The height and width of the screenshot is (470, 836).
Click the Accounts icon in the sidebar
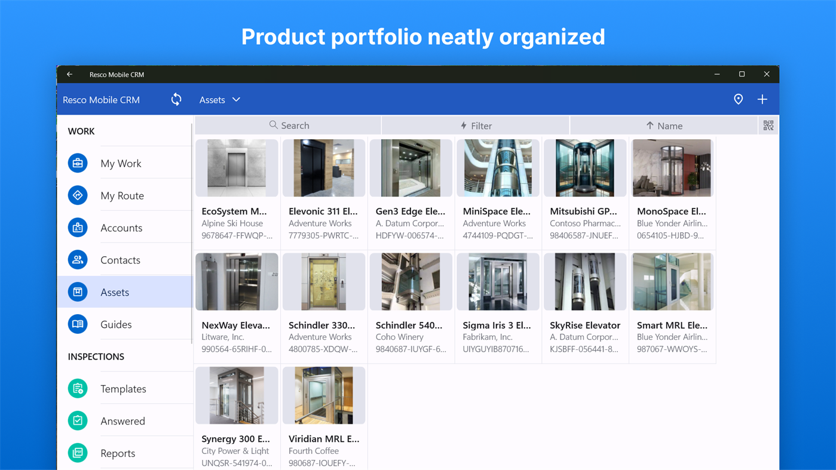coord(78,227)
